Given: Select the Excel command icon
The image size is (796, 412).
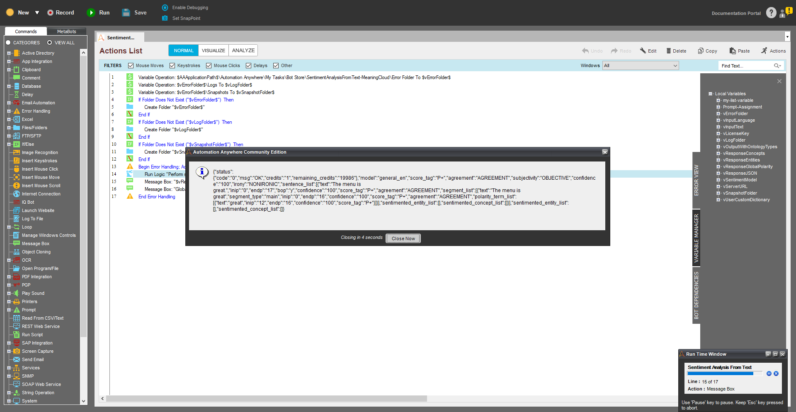Looking at the screenshot, I should 17,119.
